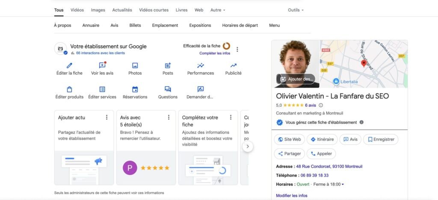Open Éditer services list icon

(102, 89)
